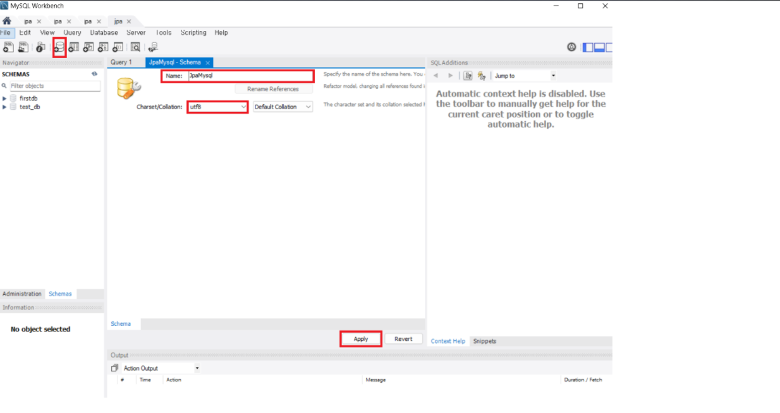The height and width of the screenshot is (413, 780).
Task: Click the Apply button
Action: (x=361, y=339)
